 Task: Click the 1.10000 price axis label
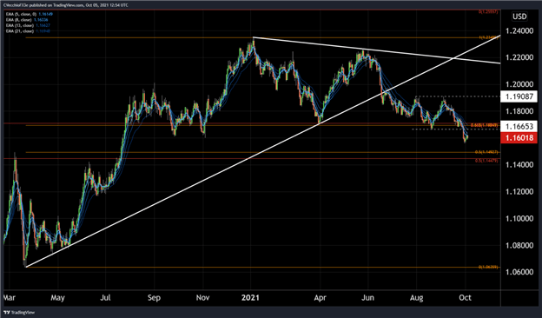pyautogui.click(x=519, y=219)
